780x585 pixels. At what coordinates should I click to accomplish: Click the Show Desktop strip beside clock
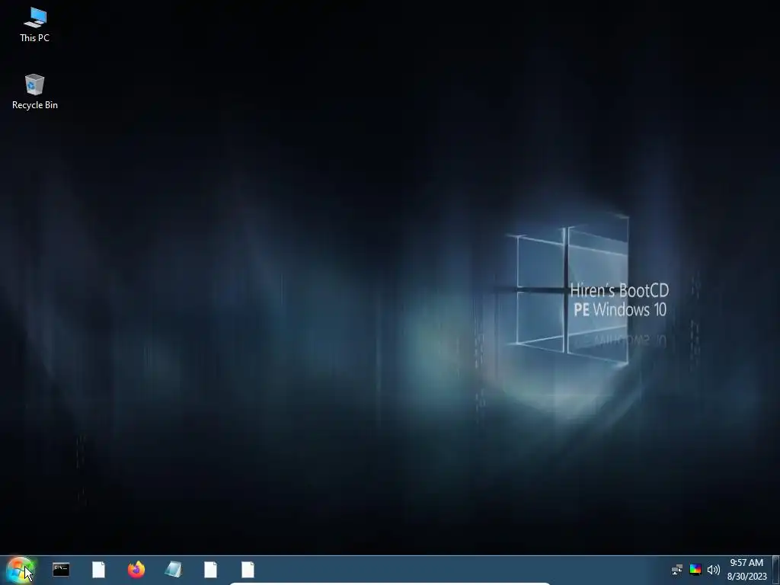775,570
